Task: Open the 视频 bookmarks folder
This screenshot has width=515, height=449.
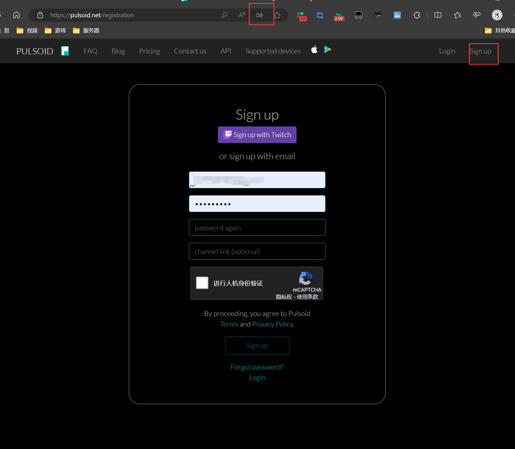Action: 27,31
